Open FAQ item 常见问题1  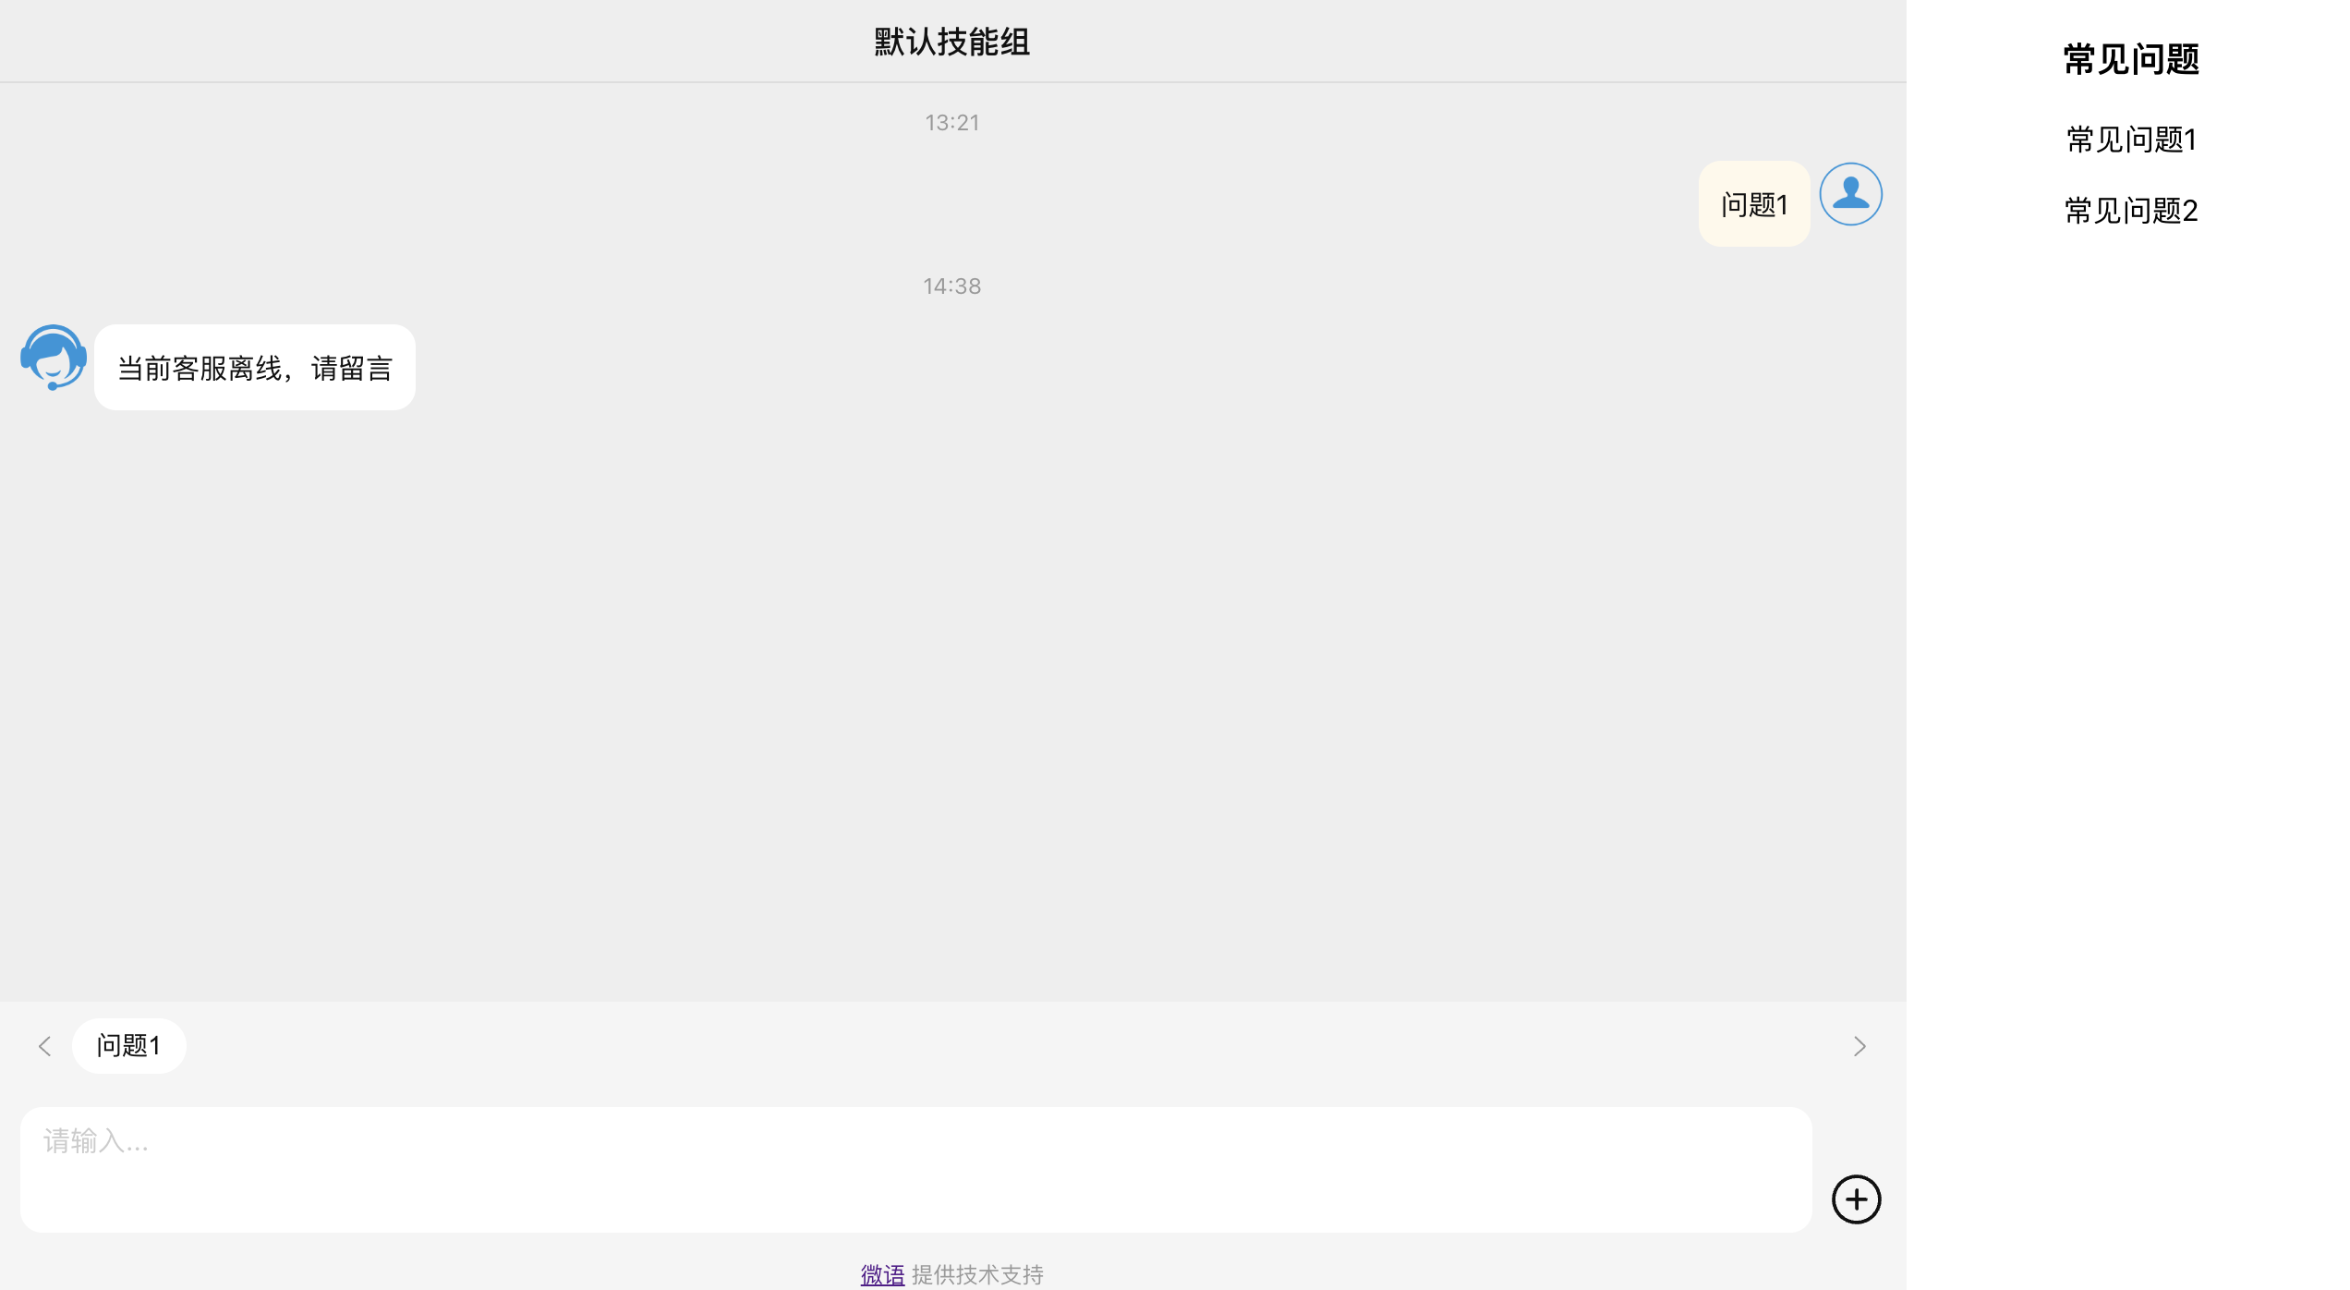click(2131, 140)
